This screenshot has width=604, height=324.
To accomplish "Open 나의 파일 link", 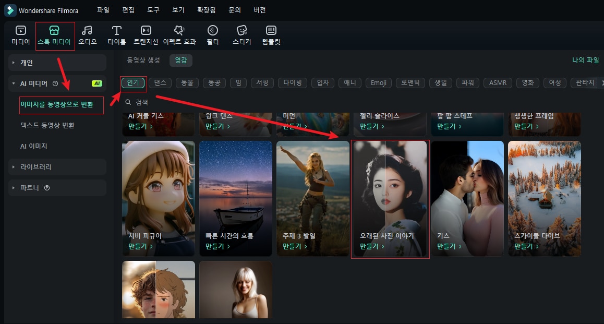I will (585, 60).
